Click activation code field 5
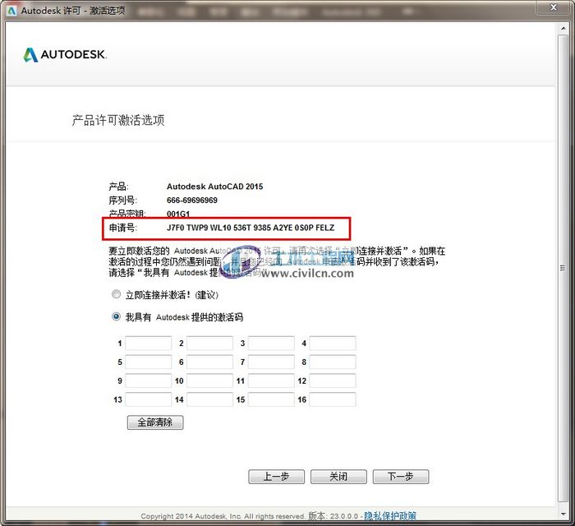 (148, 362)
